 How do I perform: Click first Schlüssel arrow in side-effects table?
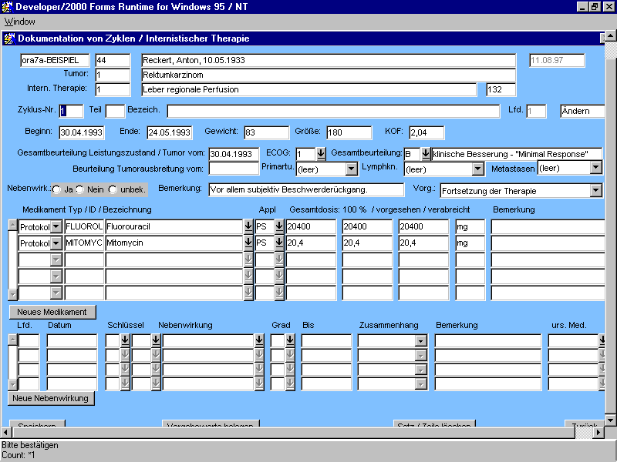tap(125, 340)
